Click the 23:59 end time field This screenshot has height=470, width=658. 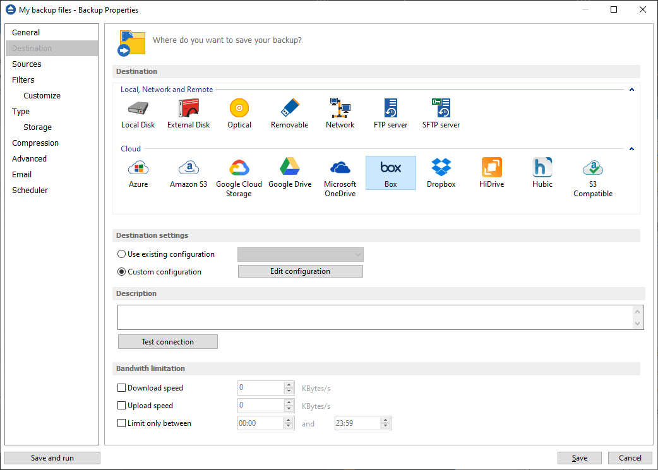tap(357, 423)
